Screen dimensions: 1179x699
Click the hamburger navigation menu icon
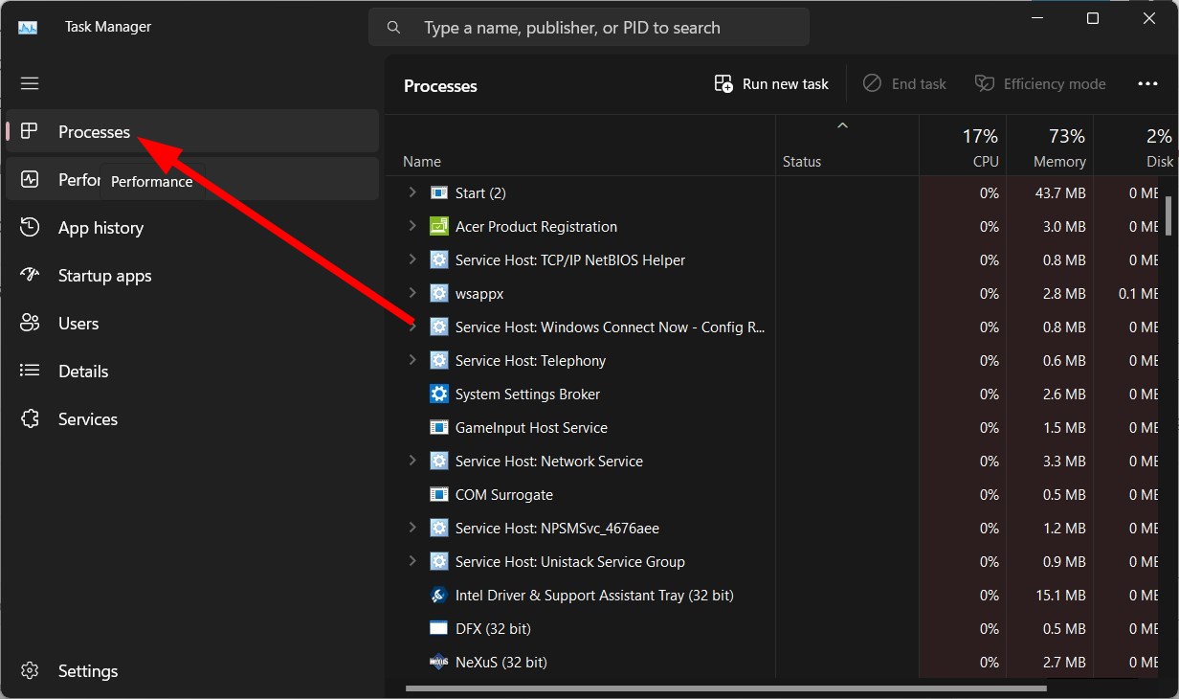coord(30,83)
